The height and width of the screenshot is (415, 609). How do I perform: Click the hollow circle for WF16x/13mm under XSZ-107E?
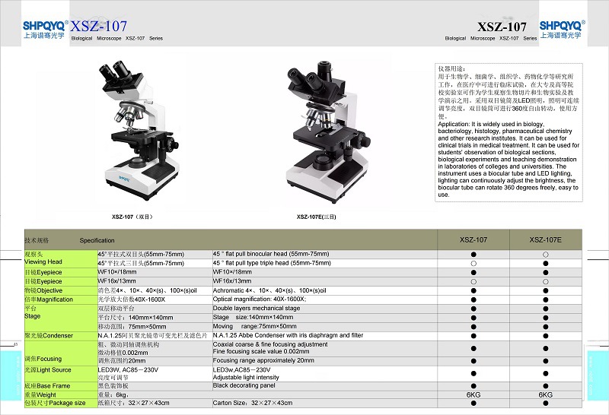546,281
